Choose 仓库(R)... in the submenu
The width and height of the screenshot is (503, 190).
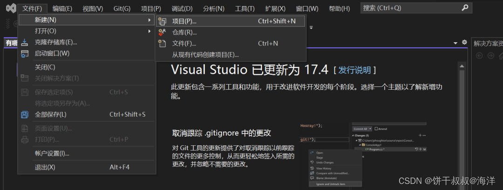[231, 33]
